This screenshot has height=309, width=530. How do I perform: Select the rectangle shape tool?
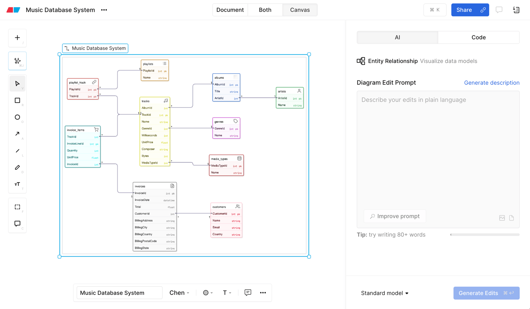(17, 100)
